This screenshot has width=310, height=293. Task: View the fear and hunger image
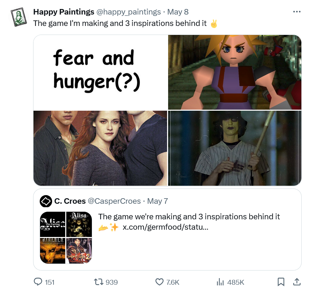pos(100,72)
